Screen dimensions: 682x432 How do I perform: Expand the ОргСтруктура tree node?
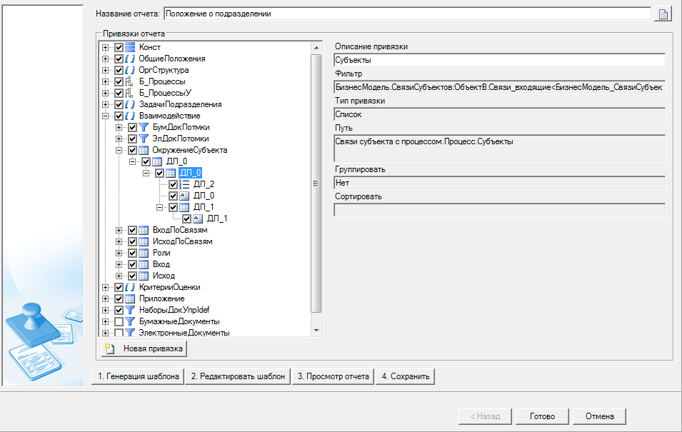tap(106, 70)
